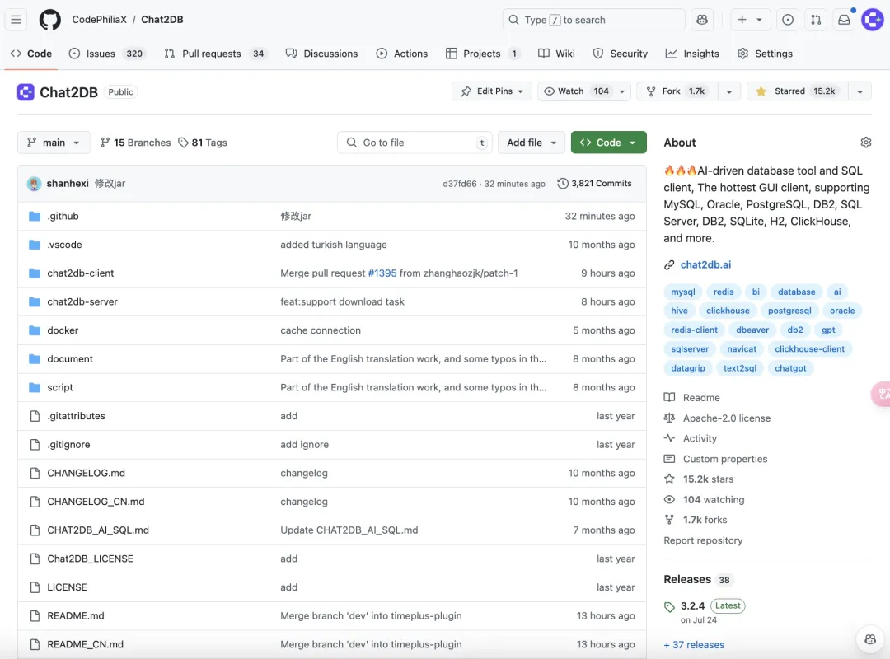The height and width of the screenshot is (659, 890).
Task: Click the Apache license scales icon
Action: click(669, 418)
